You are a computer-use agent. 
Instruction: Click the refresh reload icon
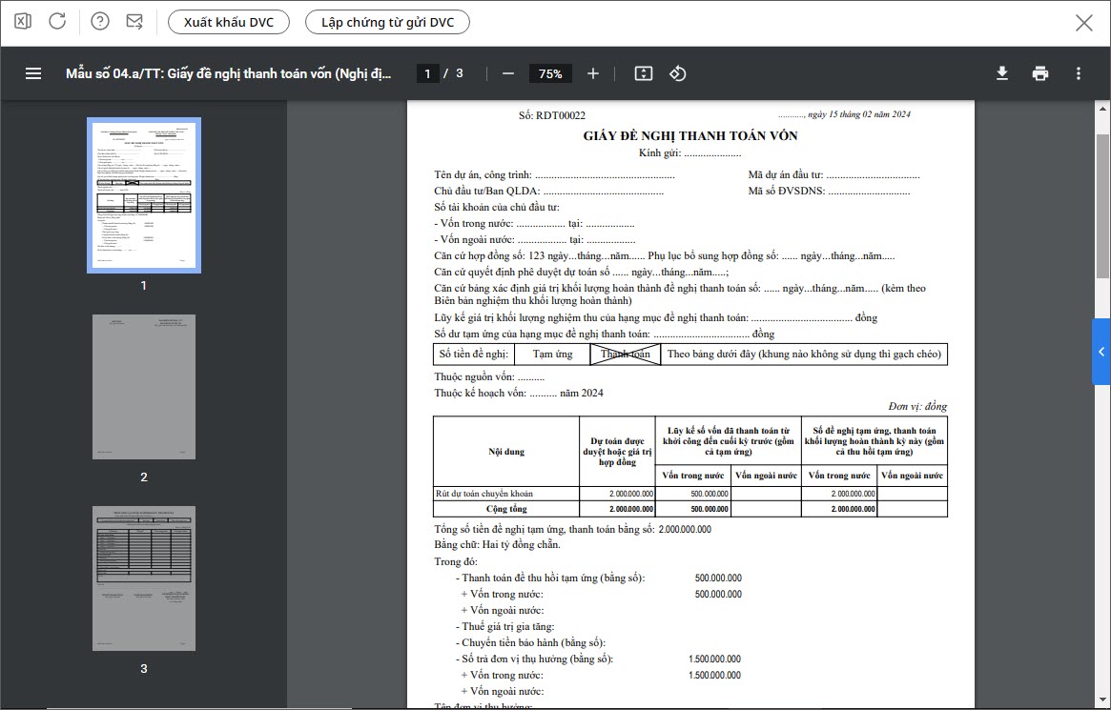coord(57,22)
